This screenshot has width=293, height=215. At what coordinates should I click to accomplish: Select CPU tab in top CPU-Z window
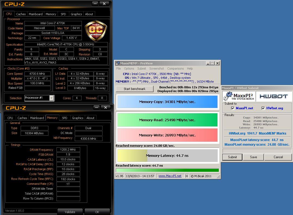click(9, 14)
